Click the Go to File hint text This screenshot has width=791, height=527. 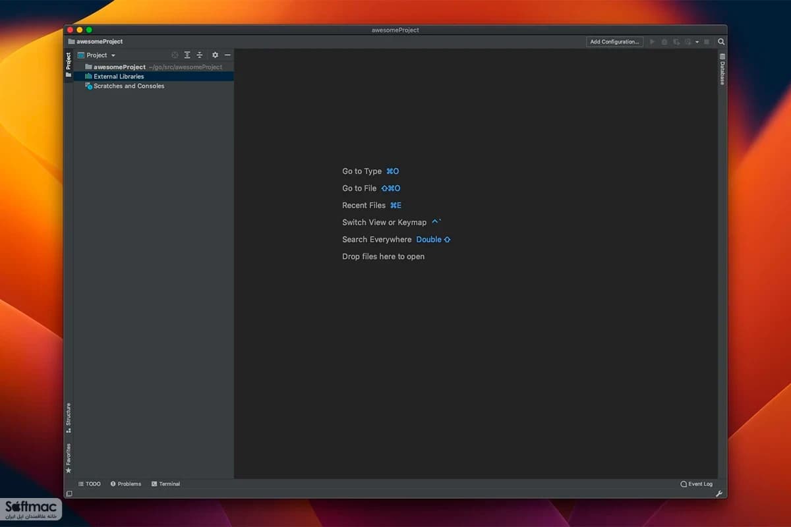coord(359,188)
